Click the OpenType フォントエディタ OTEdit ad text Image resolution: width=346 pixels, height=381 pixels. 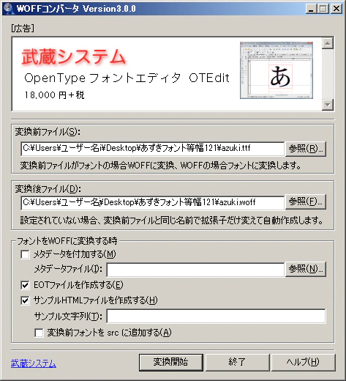point(127,78)
